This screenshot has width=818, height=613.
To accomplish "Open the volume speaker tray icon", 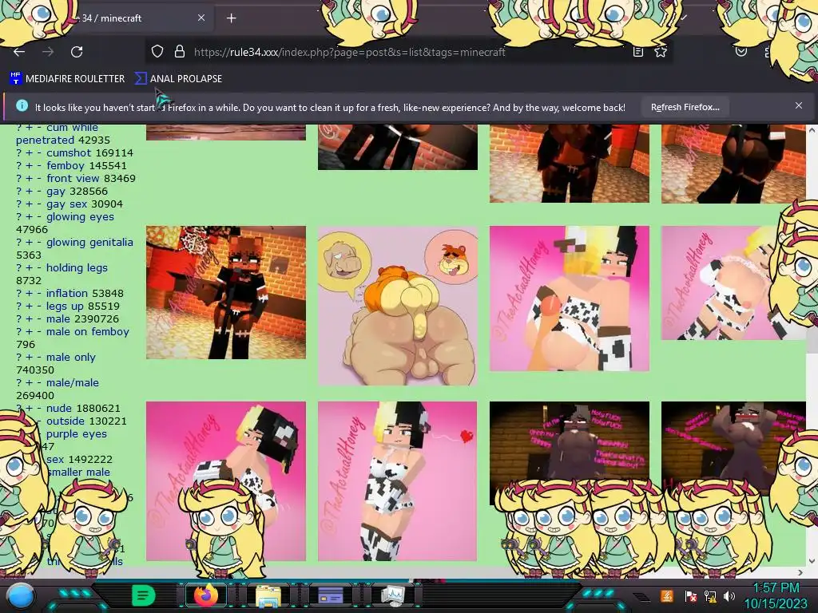I will (x=729, y=595).
